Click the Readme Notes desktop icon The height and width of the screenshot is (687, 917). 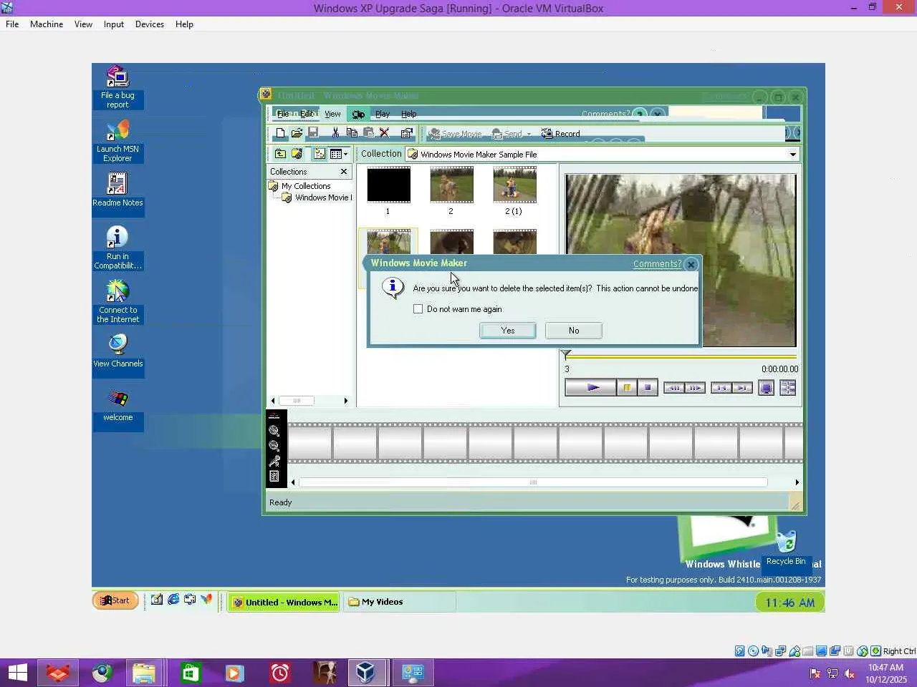117,190
